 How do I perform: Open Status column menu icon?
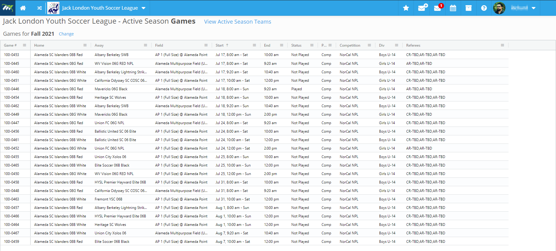(x=312, y=45)
